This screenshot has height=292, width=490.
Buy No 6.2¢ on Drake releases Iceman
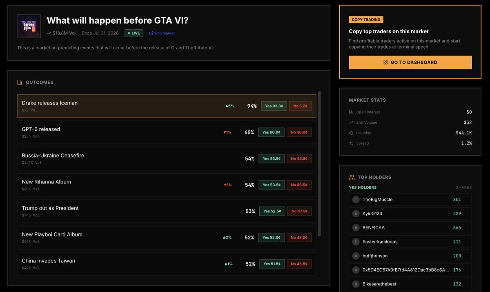[300, 106]
